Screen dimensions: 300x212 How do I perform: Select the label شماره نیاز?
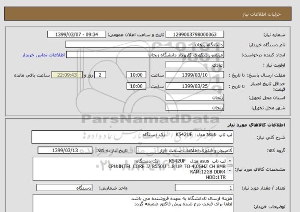tap(274, 35)
